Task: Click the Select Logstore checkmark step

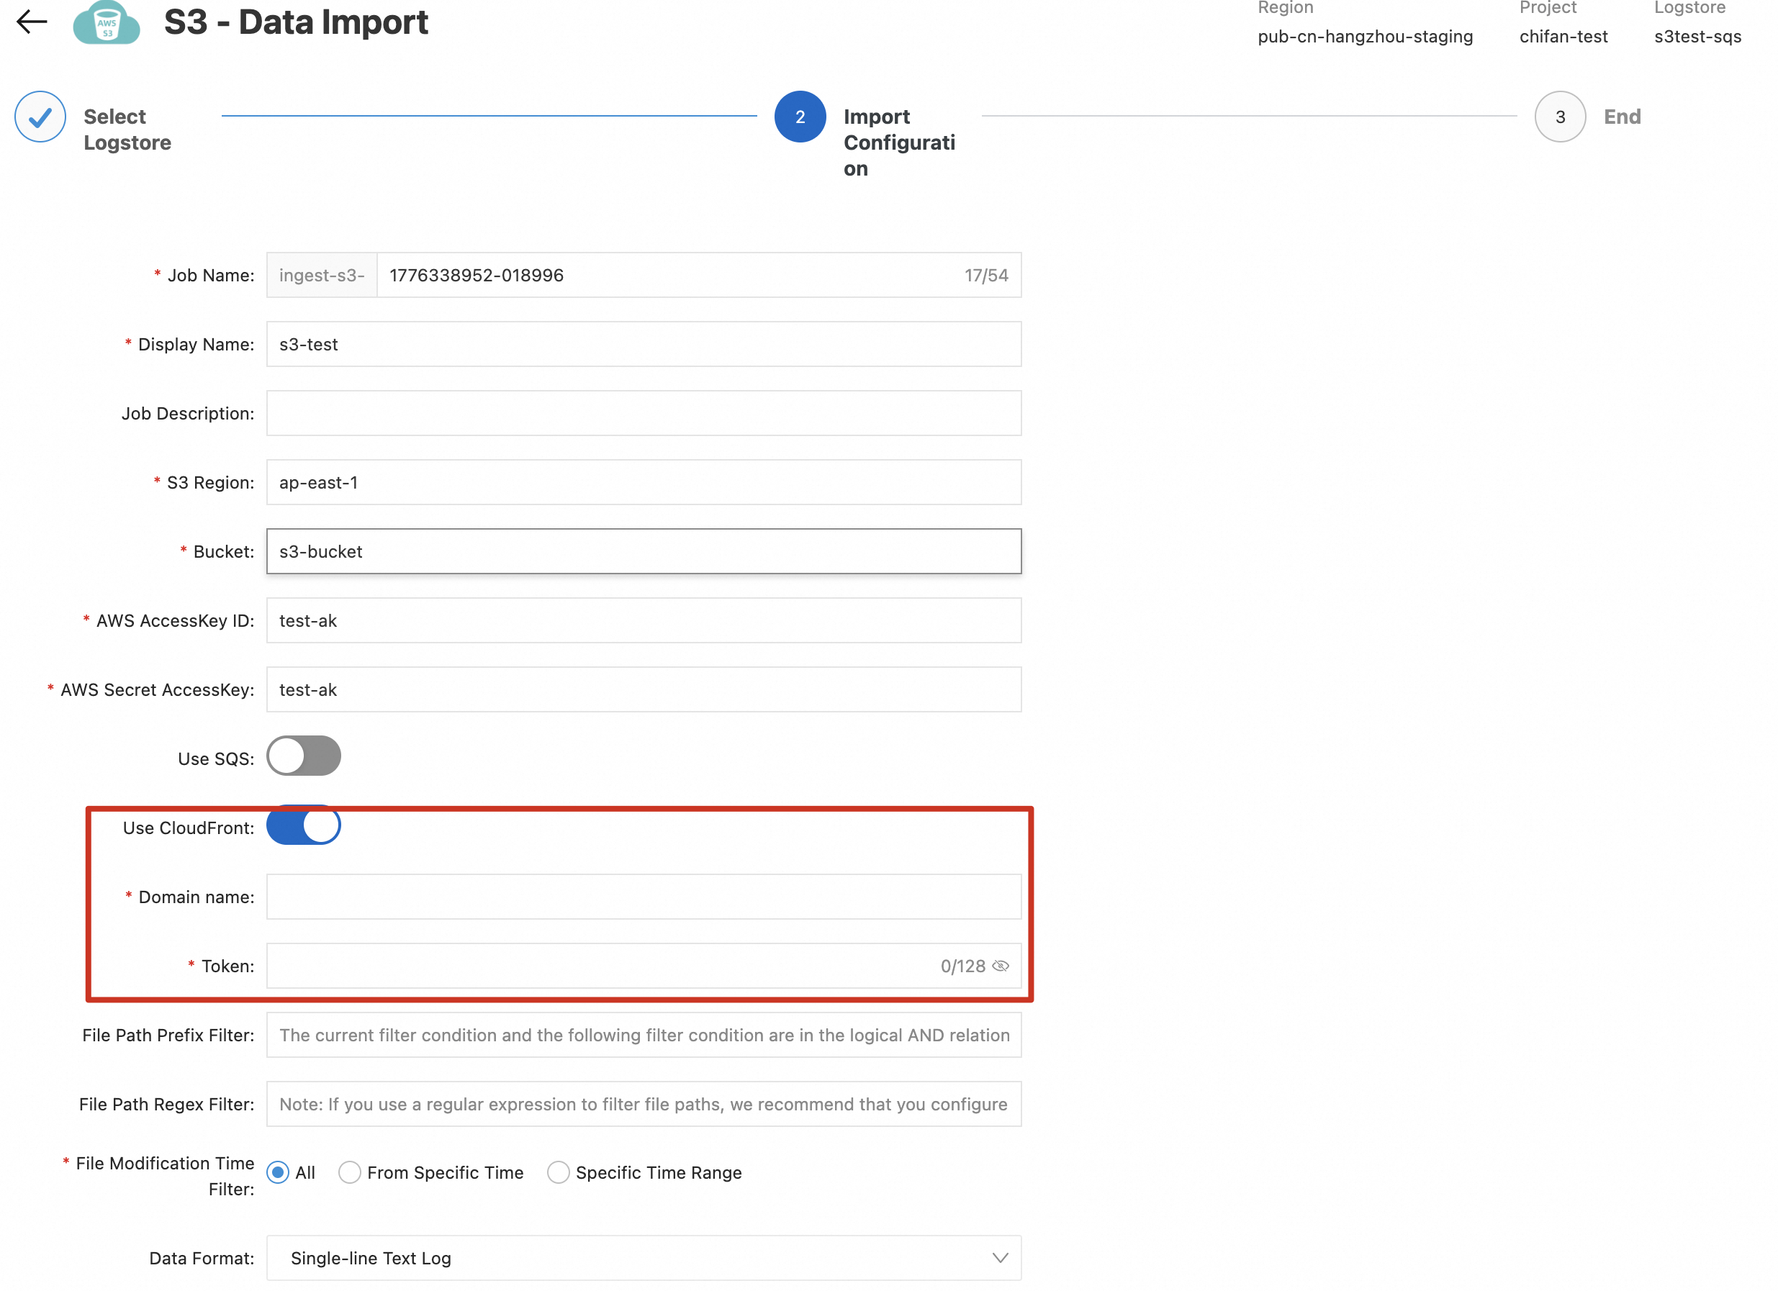Action: (x=40, y=117)
